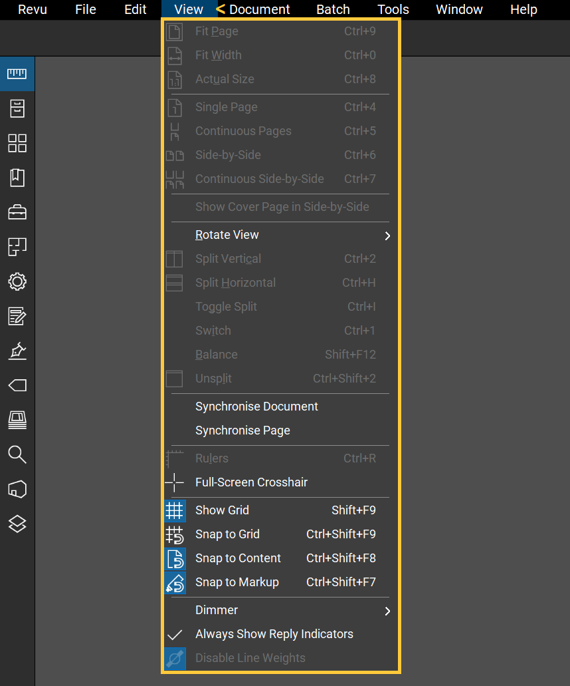Open the Spaces panel
The width and height of the screenshot is (570, 686).
coord(17,247)
